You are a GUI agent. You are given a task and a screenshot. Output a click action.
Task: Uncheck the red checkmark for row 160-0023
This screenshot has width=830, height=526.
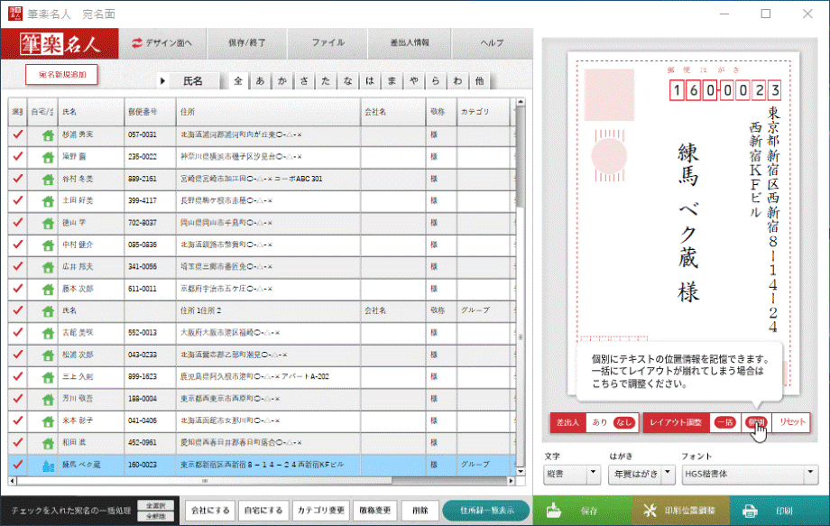click(17, 464)
